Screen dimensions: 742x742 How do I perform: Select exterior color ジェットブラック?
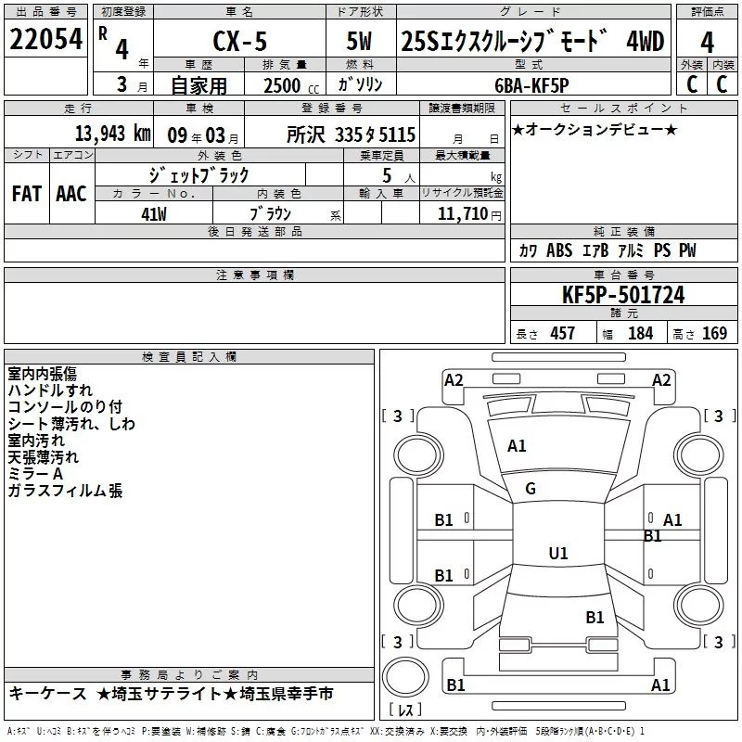click(198, 175)
